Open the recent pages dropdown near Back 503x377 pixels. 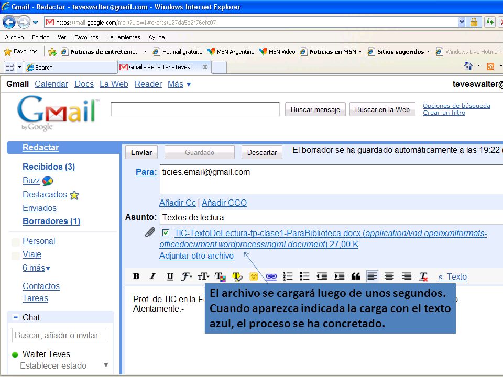pyautogui.click(x=35, y=23)
